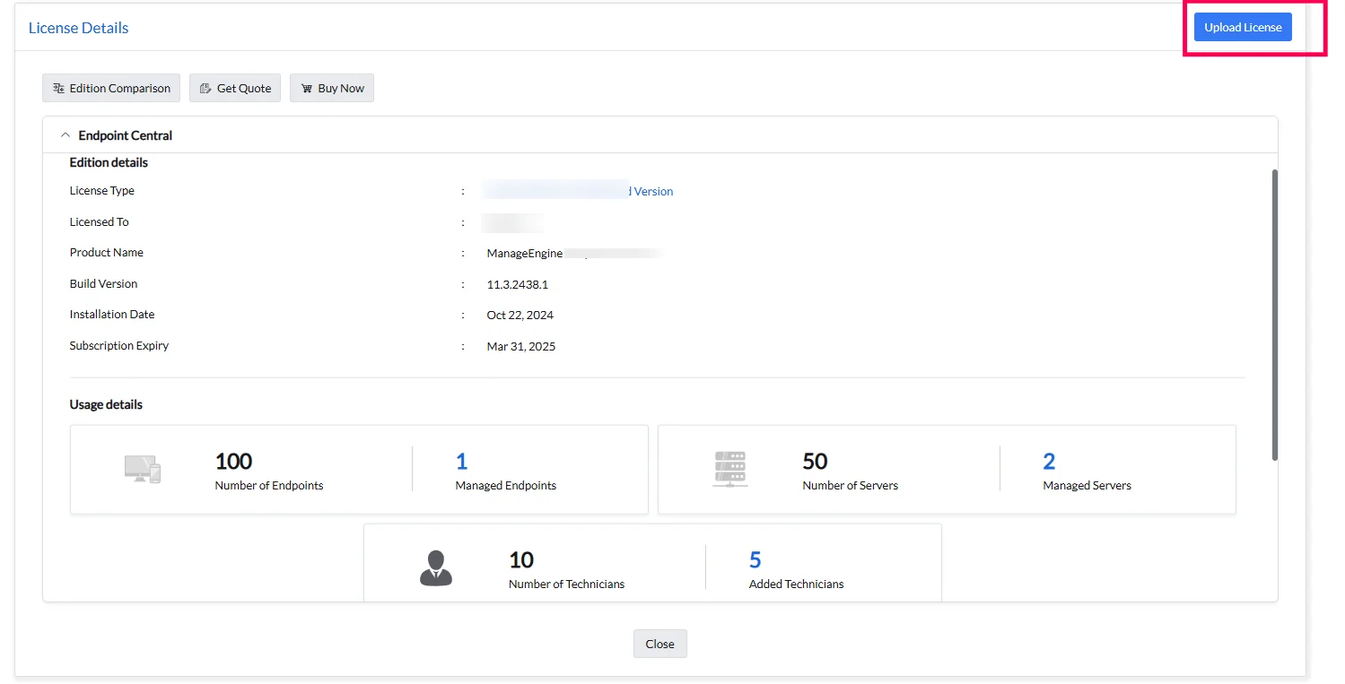Click the License Details title
Viewport: 1345px width, 684px height.
pos(78,28)
